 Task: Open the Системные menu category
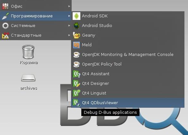pos(36,25)
